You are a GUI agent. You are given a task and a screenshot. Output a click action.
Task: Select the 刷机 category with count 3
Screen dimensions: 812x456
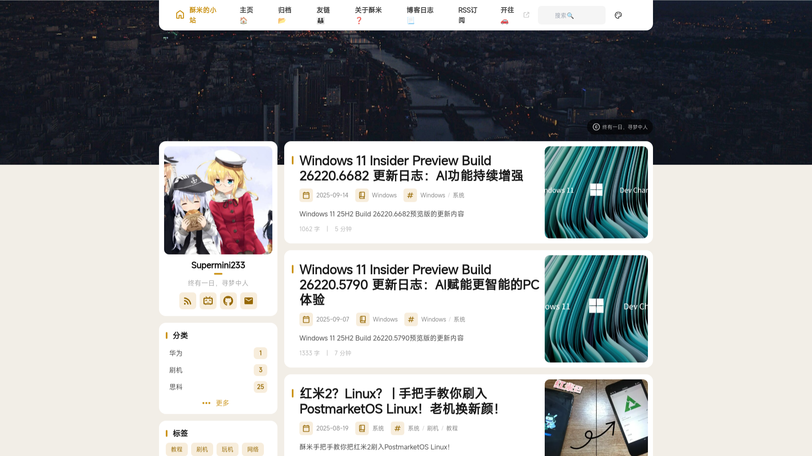tap(218, 370)
